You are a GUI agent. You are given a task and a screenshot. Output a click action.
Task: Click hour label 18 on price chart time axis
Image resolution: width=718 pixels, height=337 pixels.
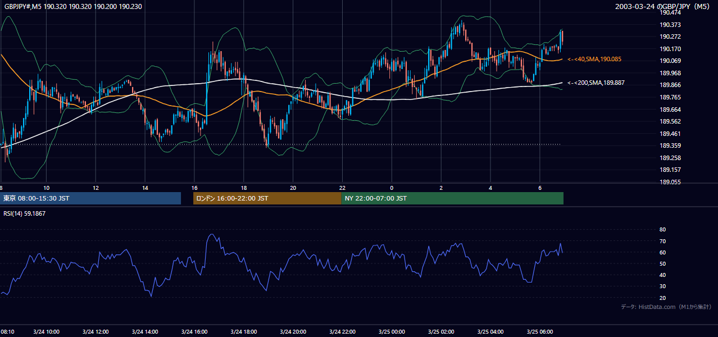(244, 188)
